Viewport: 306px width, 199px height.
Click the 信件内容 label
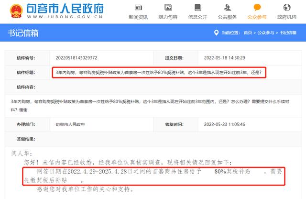pos(26,87)
